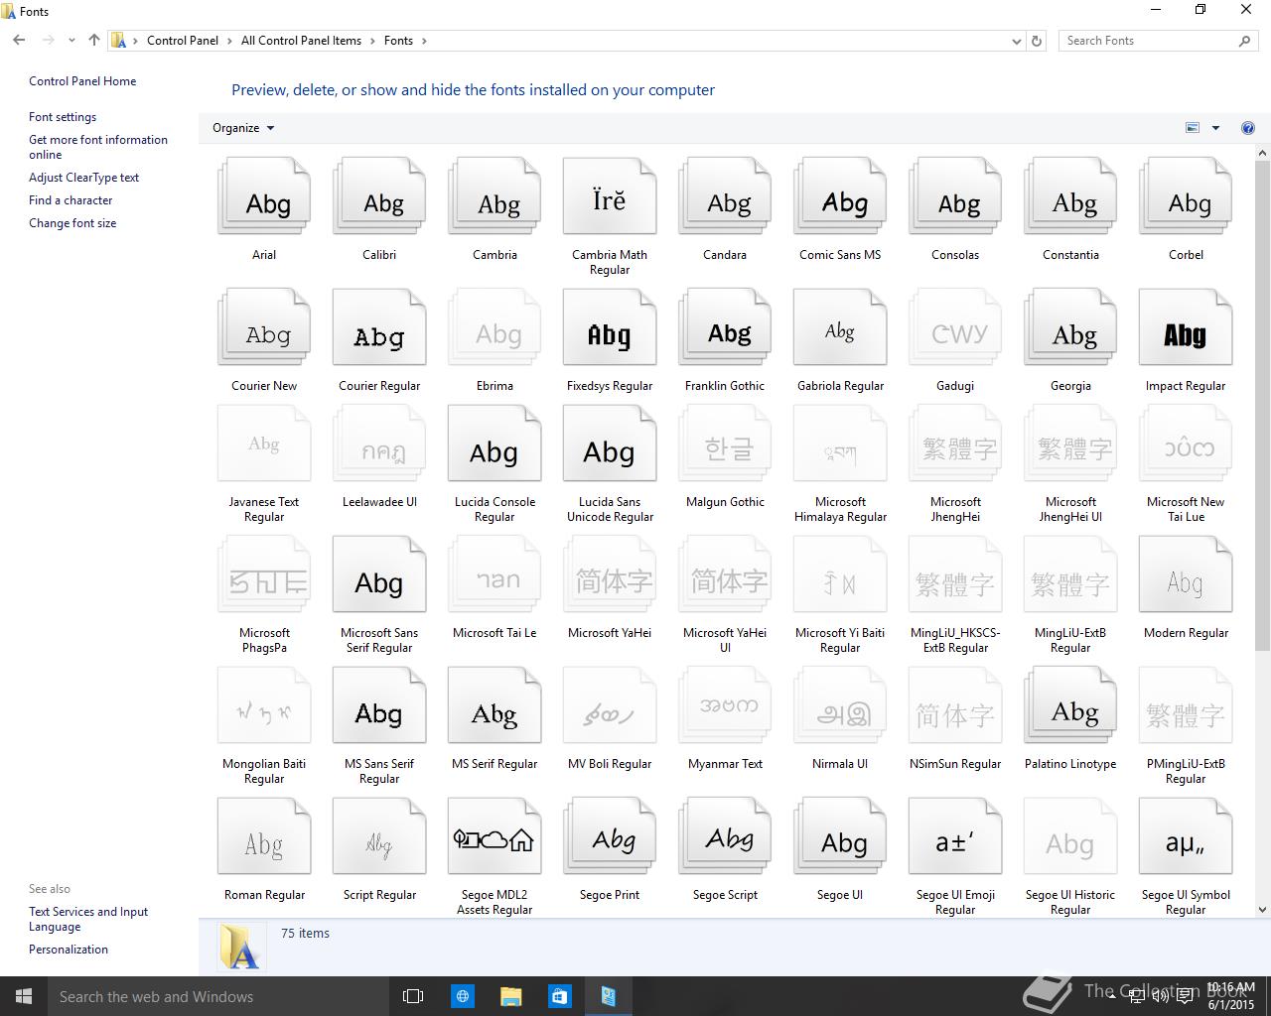Expand the view options dropdown arrow
The image size is (1271, 1016).
point(1215,128)
